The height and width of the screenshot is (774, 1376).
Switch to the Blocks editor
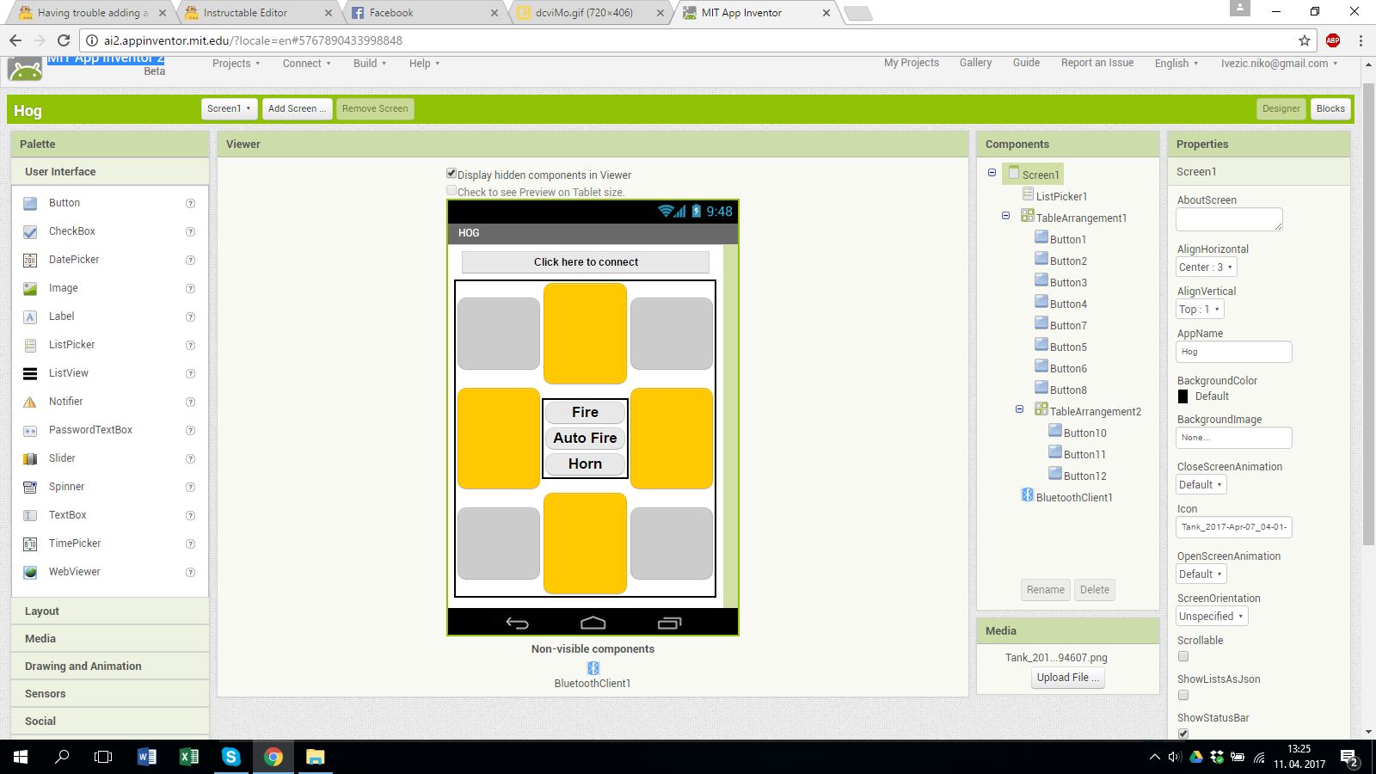pyautogui.click(x=1330, y=109)
